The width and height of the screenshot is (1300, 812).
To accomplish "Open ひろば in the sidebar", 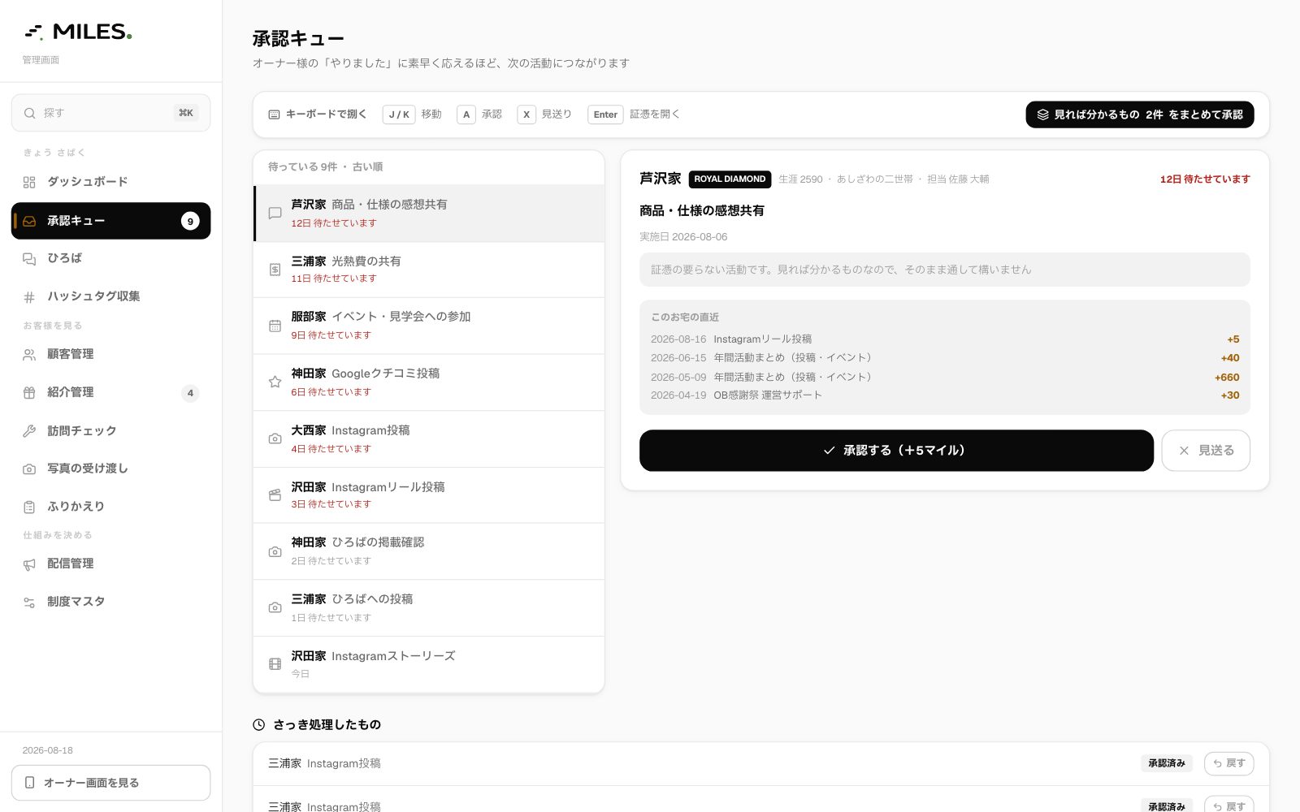I will tap(111, 258).
